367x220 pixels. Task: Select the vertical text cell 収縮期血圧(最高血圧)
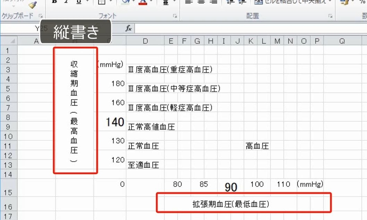point(75,112)
